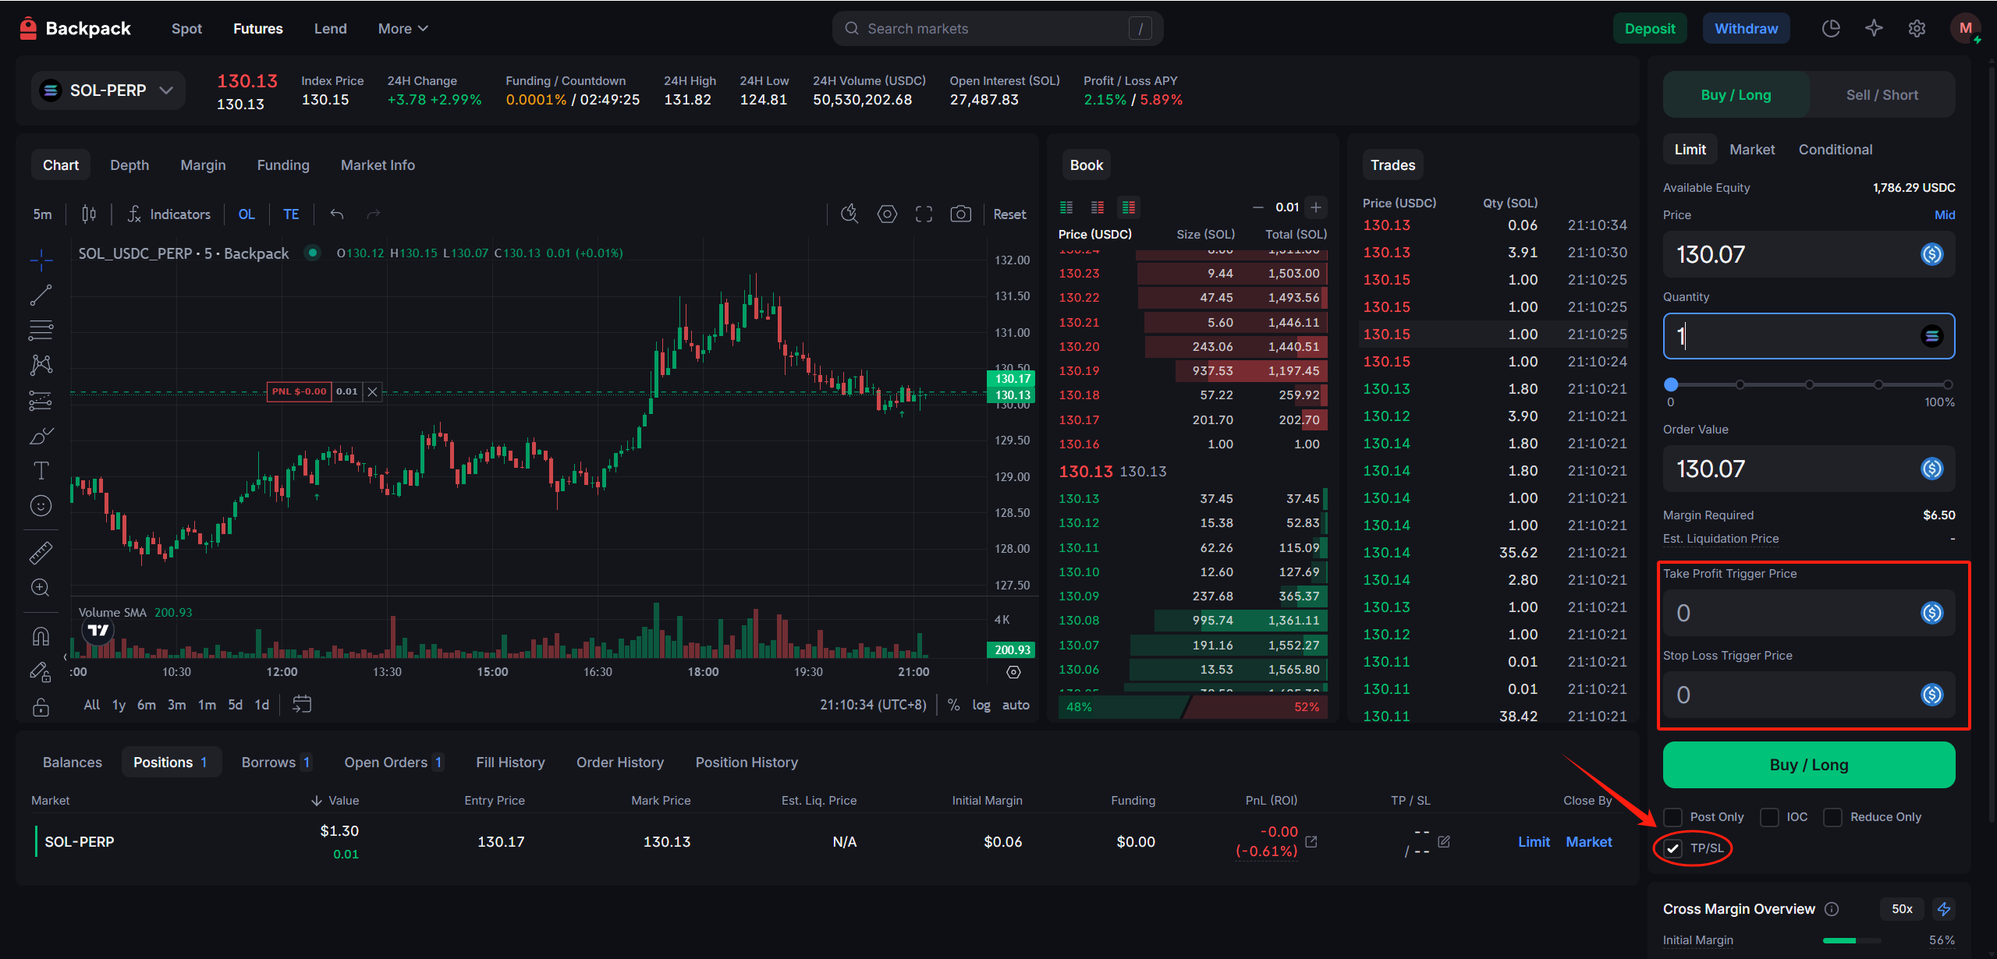Image resolution: width=1997 pixels, height=959 pixels.
Task: Select the ruler measure tool
Action: coord(41,553)
